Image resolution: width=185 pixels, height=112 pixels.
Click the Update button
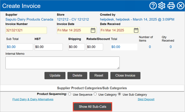click(x=55, y=75)
